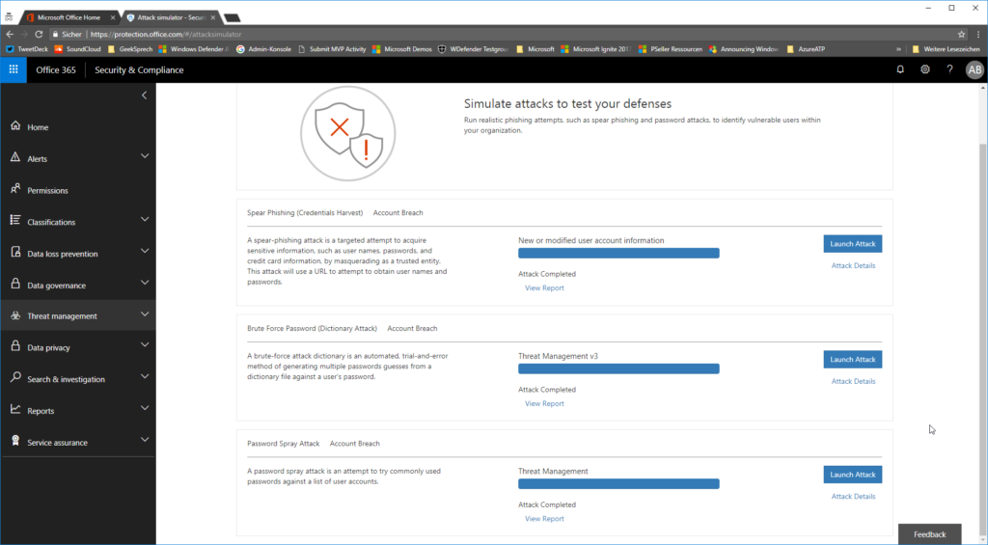Reload the page with the refresh icon
Image resolution: width=988 pixels, height=545 pixels.
tap(39, 34)
